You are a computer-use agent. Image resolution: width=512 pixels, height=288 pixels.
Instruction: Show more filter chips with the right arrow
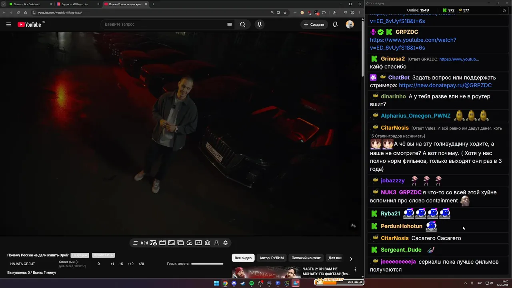tap(351, 259)
